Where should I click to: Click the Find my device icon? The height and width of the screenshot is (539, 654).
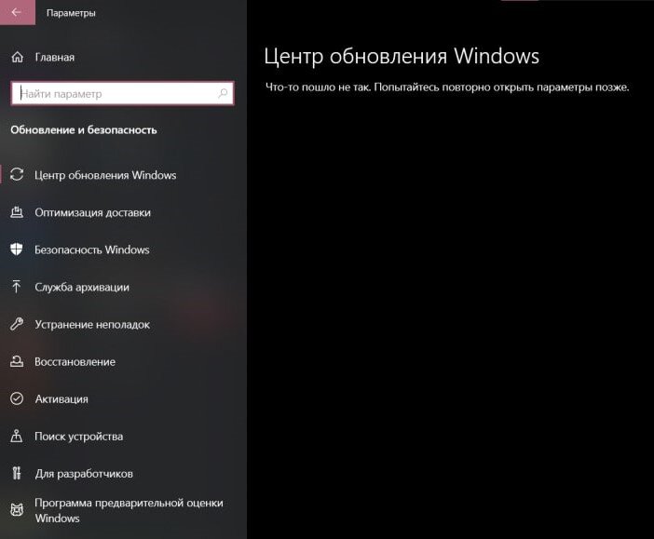pos(17,436)
